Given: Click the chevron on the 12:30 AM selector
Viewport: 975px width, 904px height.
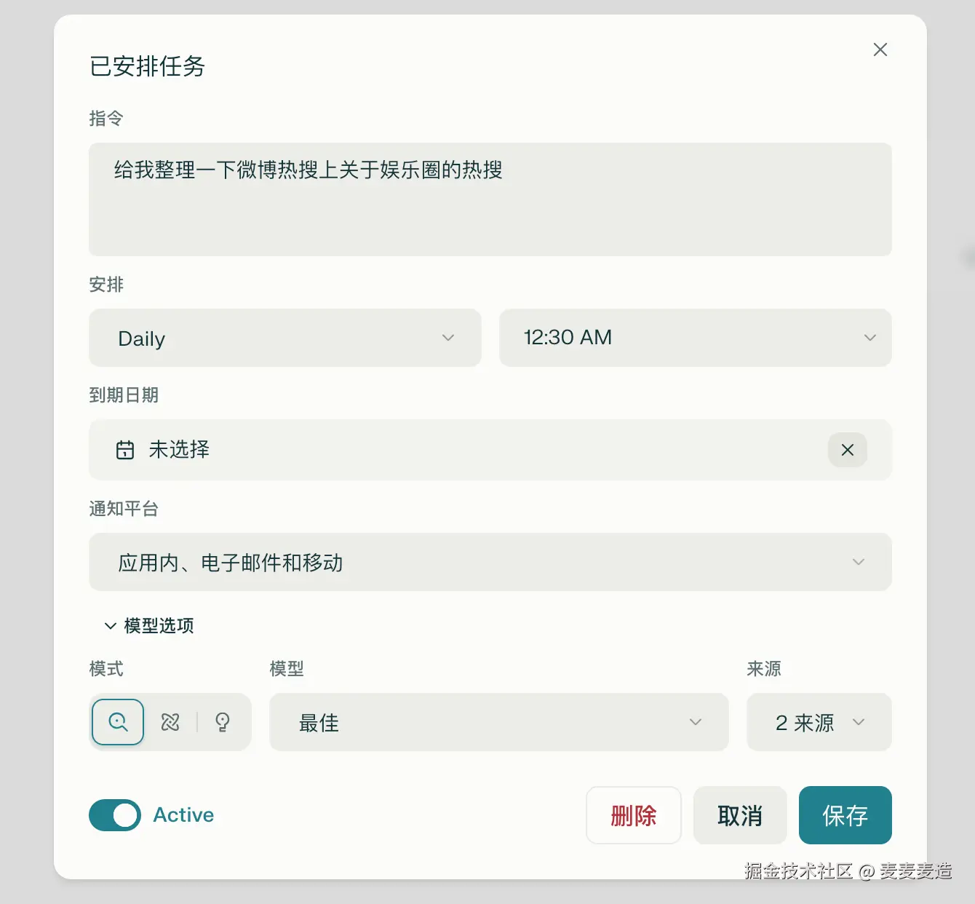Looking at the screenshot, I should coord(870,338).
